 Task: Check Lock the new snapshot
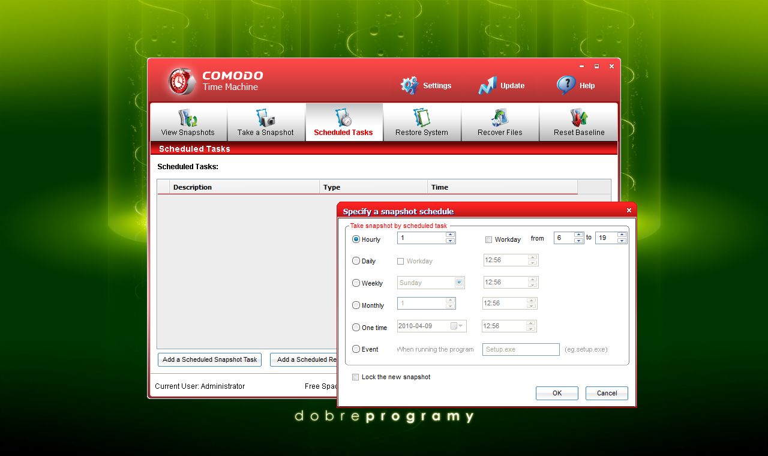tap(356, 377)
